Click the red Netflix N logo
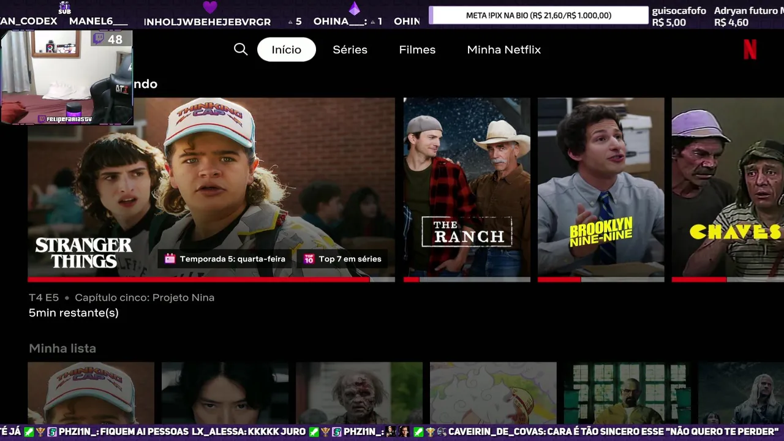The height and width of the screenshot is (441, 784). [x=750, y=49]
